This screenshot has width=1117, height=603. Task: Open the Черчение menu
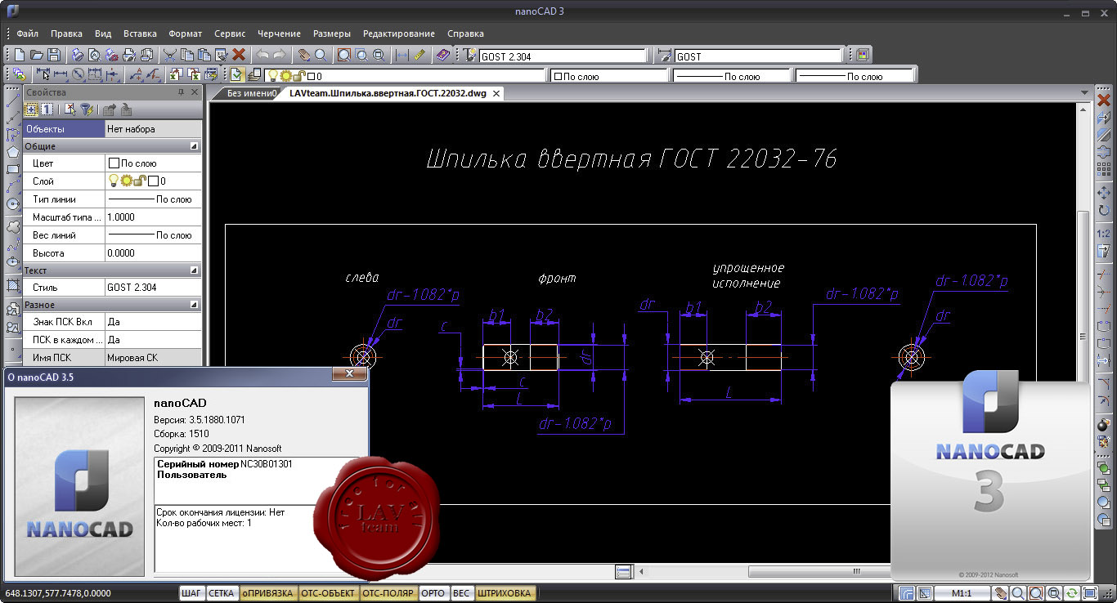click(279, 33)
